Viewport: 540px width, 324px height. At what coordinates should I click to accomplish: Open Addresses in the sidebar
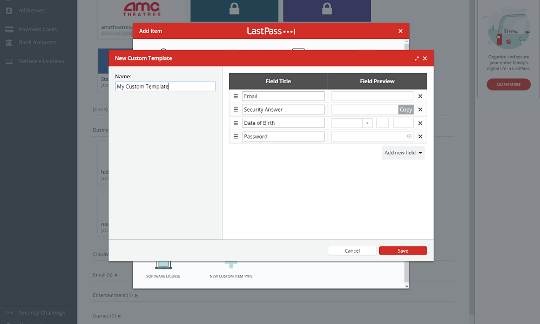(x=32, y=11)
